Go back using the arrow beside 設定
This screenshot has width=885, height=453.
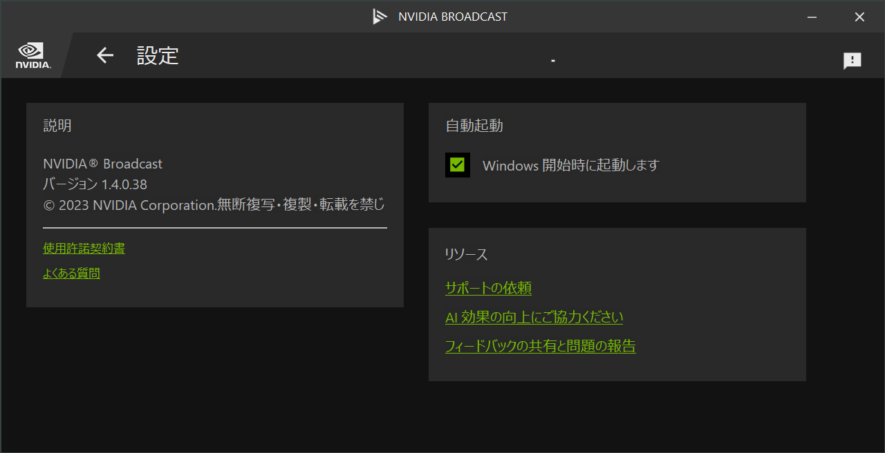[x=105, y=55]
